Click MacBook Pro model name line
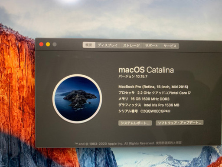The width and height of the screenshot is (222, 167). [x=153, y=87]
